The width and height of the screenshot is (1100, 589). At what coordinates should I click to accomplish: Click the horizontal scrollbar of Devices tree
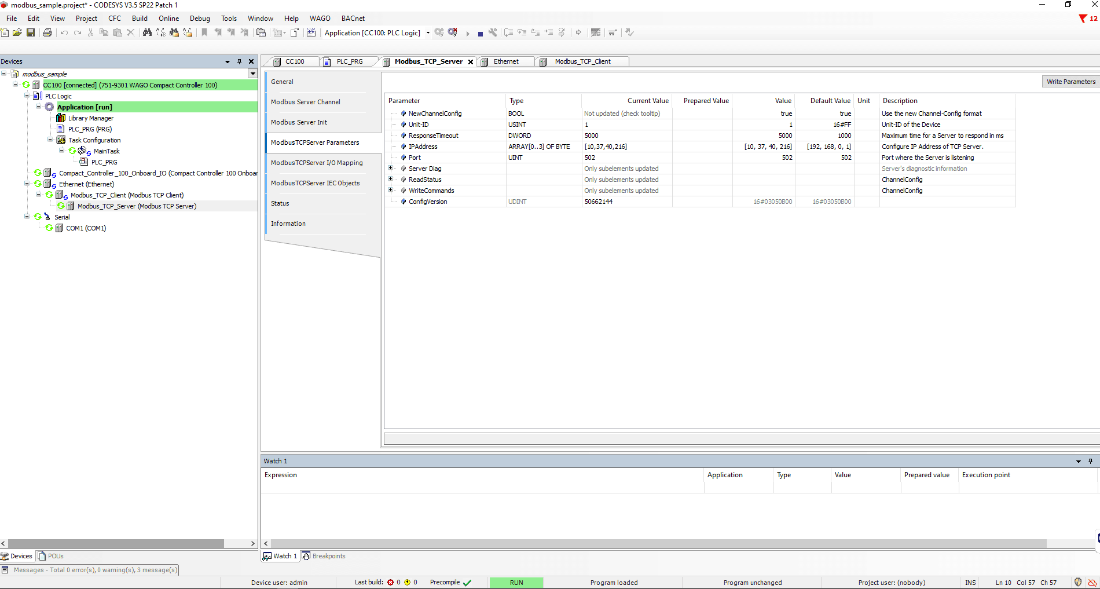point(116,543)
